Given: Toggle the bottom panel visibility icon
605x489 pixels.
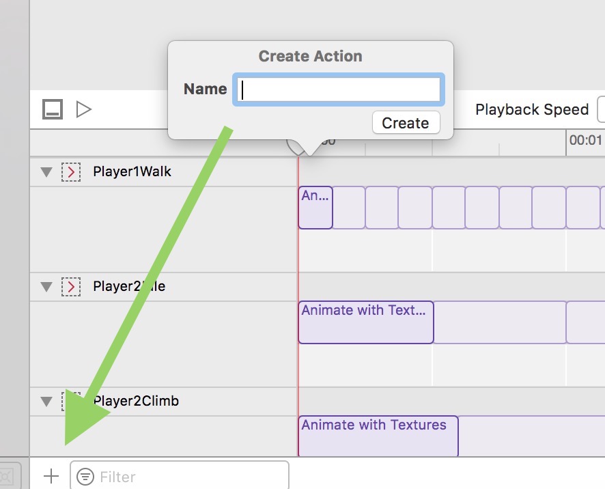Looking at the screenshot, I should click(x=53, y=109).
